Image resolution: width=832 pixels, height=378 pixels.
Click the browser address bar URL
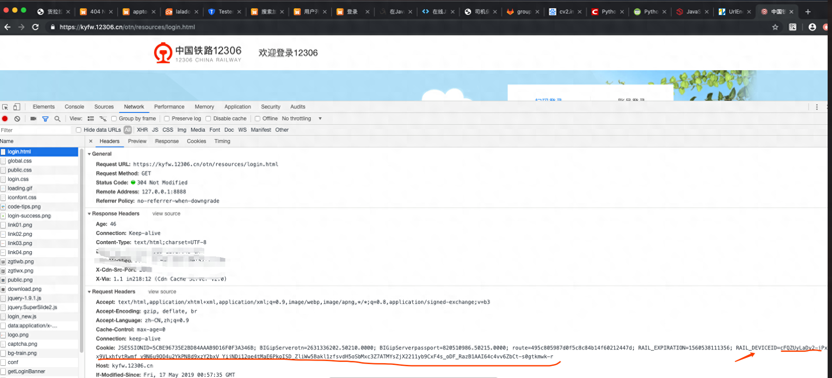pos(127,27)
